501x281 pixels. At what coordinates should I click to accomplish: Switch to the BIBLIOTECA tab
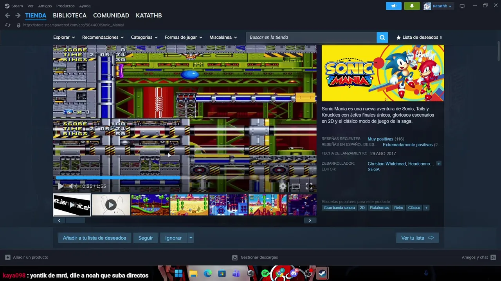click(x=70, y=15)
